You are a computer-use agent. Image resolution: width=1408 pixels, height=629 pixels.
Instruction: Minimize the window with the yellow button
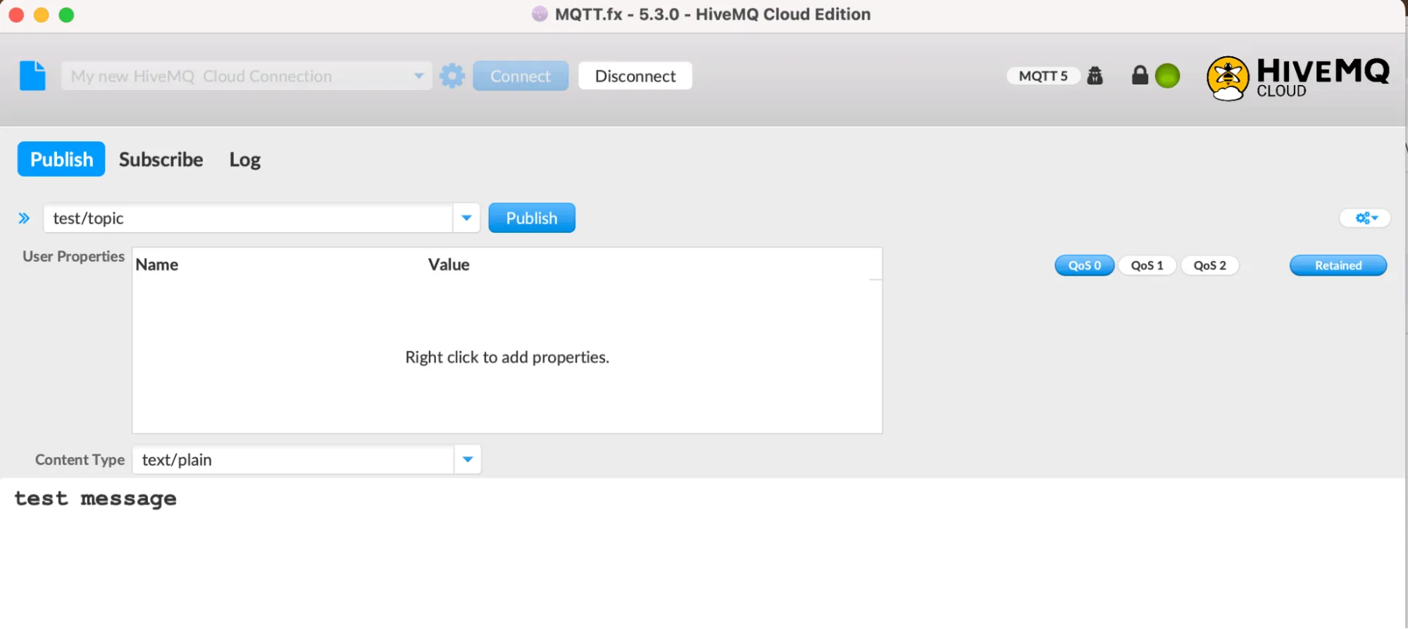click(x=42, y=15)
